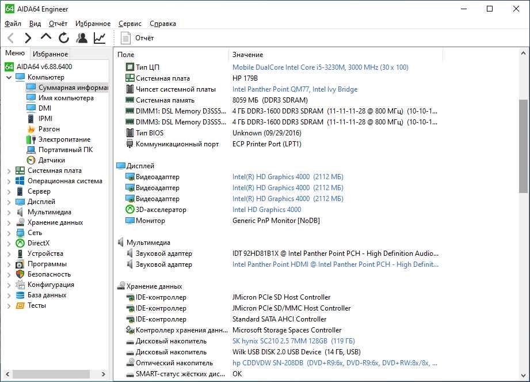The image size is (530, 382).
Task: Collapse the Компьютер tree node
Action: [x=9, y=77]
